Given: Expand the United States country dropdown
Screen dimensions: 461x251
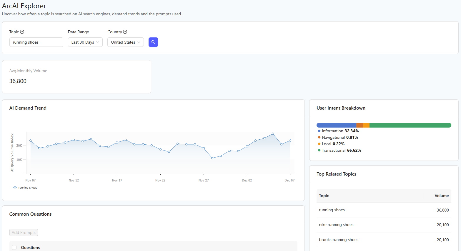Looking at the screenshot, I should pos(125,42).
